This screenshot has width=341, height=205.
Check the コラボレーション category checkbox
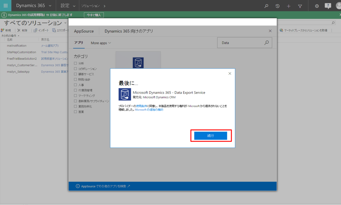coord(75,69)
